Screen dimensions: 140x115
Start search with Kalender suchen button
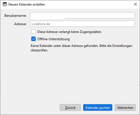(x=98, y=107)
